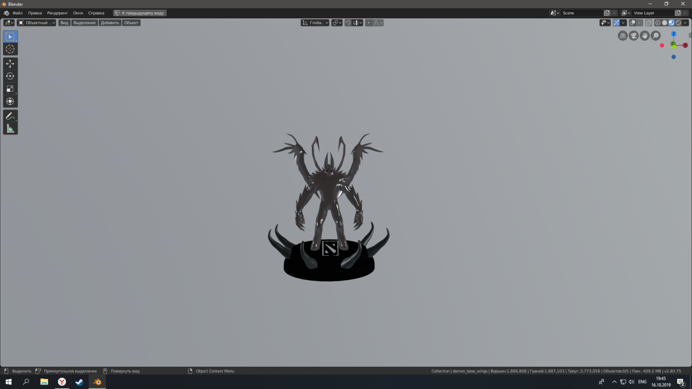
Task: Open the Объектный mode dropdown
Action: click(36, 23)
